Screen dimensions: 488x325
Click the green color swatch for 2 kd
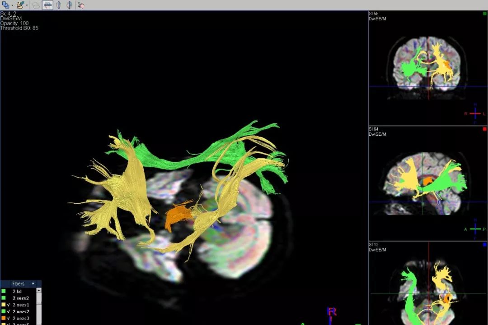[x=4, y=291]
